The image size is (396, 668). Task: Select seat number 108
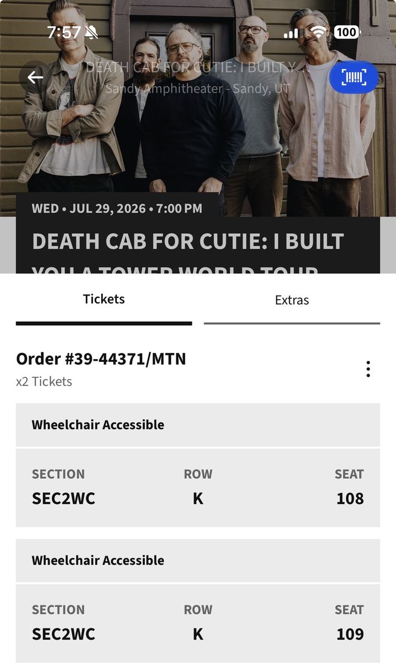coord(350,498)
